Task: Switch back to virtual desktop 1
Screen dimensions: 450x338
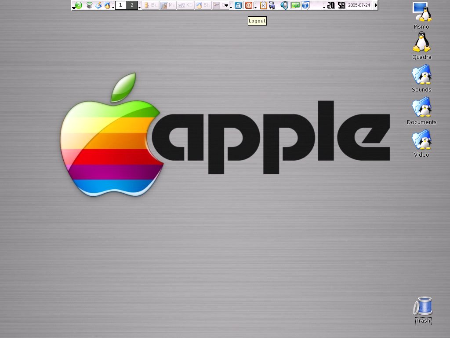Action: [x=121, y=5]
